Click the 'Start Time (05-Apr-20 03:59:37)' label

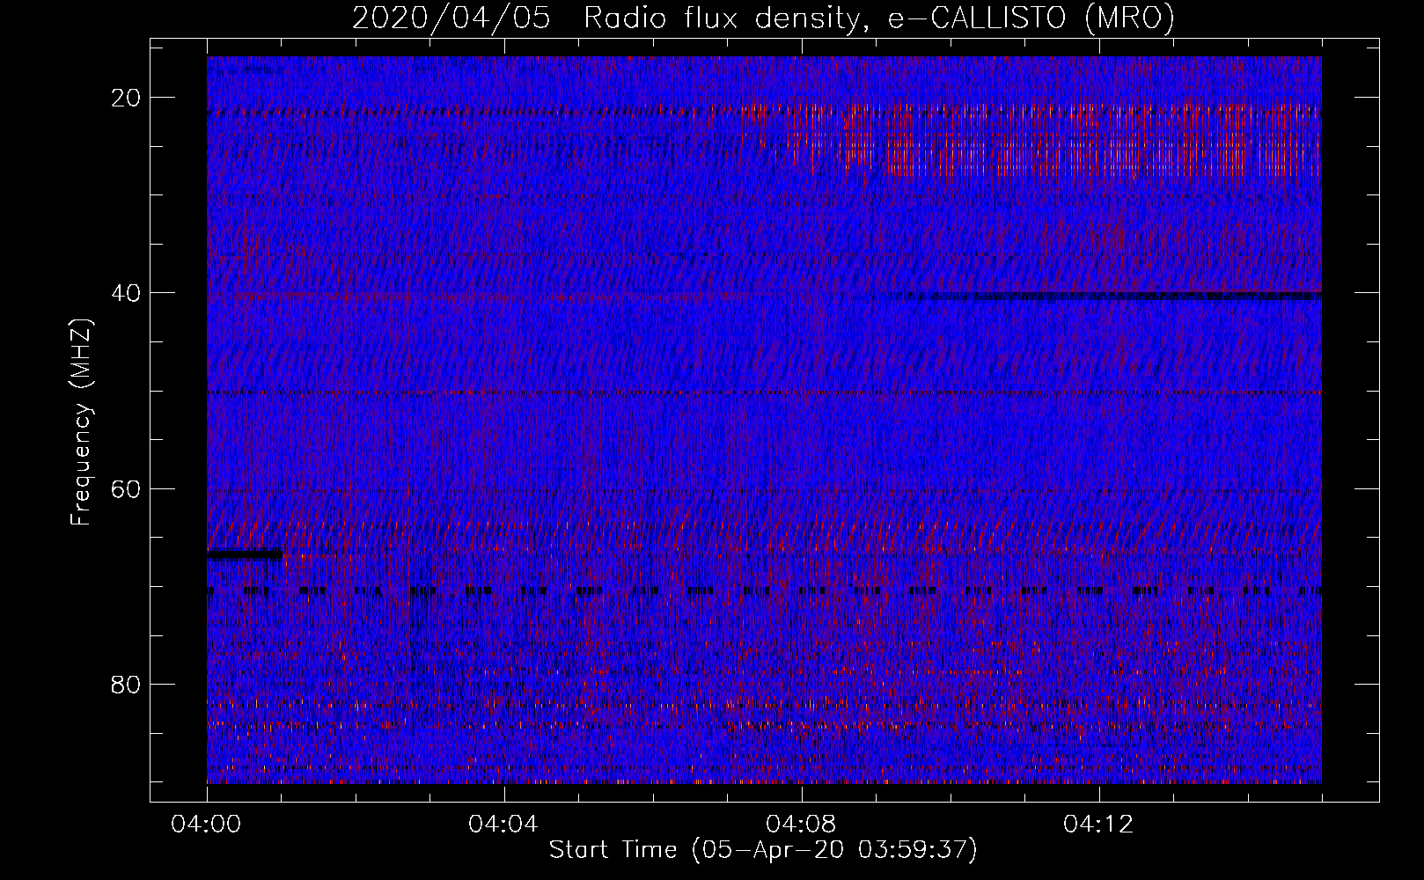pos(763,849)
